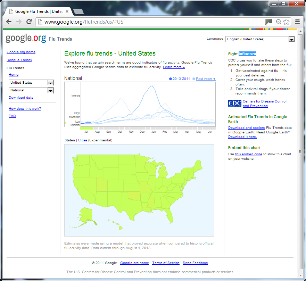Click the browser Forward arrow

tap(19, 22)
